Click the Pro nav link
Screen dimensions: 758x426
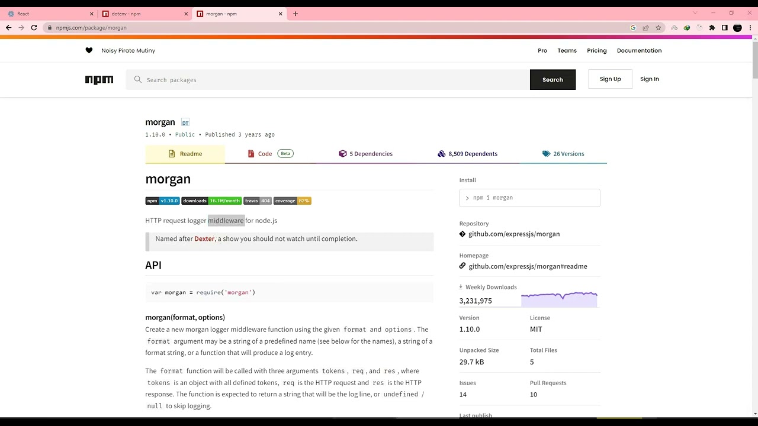click(542, 51)
